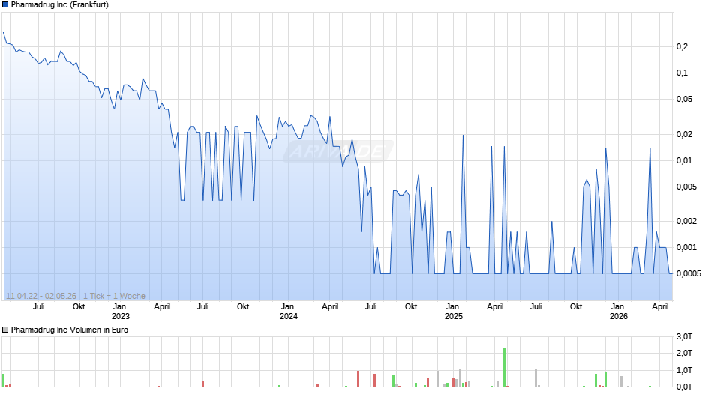This screenshot has height=394, width=705.
Task: Click the y-axis value 0,002
Action: [686, 221]
